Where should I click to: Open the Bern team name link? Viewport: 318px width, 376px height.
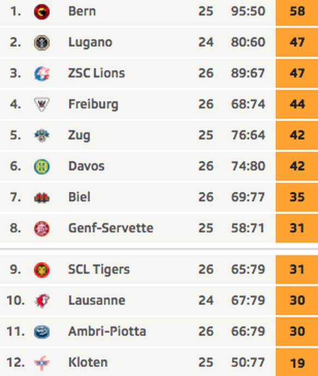point(82,11)
